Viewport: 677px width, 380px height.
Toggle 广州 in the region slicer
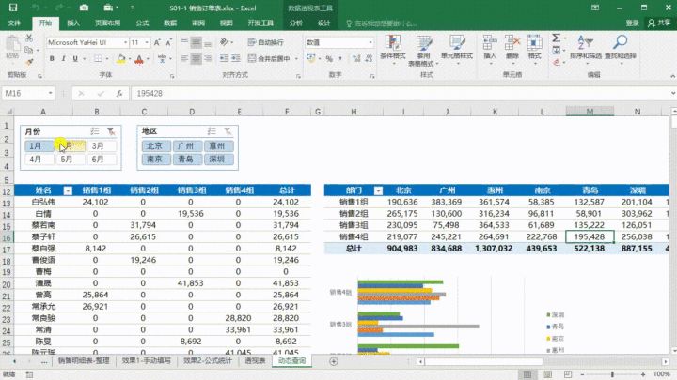[x=187, y=146]
